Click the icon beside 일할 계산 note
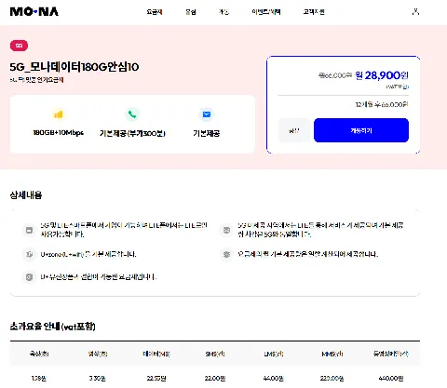 [x=226, y=254]
